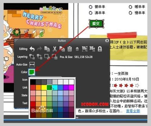Click the Group controls icon
Viewport: 151px width, 126px height.
coord(85,49)
